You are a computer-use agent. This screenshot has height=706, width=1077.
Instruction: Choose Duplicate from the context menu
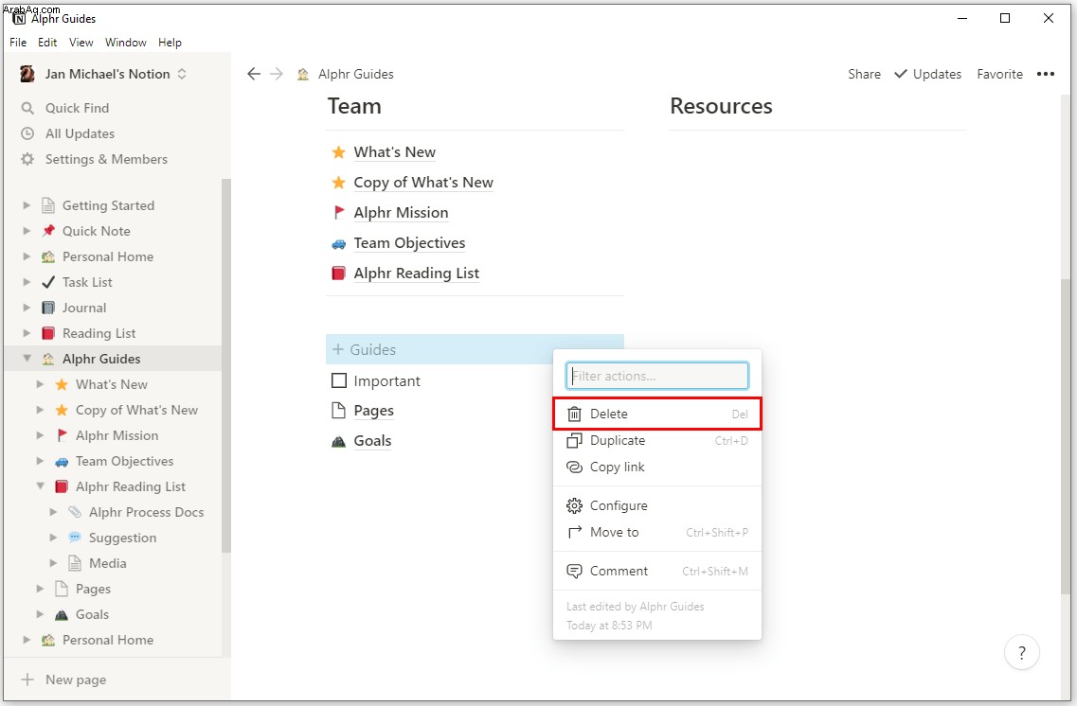(657, 440)
